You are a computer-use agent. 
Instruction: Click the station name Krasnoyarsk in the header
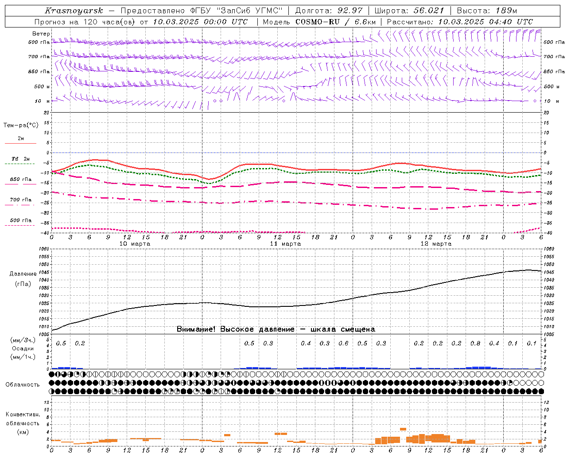click(74, 11)
